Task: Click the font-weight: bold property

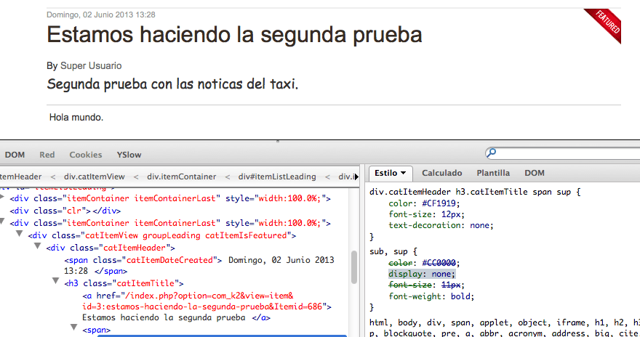Action: (x=431, y=296)
